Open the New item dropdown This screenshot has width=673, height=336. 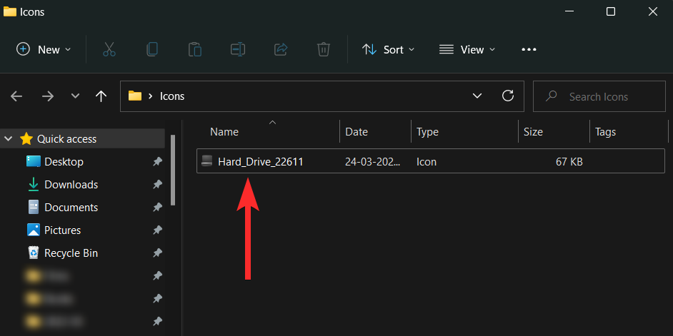(x=44, y=49)
